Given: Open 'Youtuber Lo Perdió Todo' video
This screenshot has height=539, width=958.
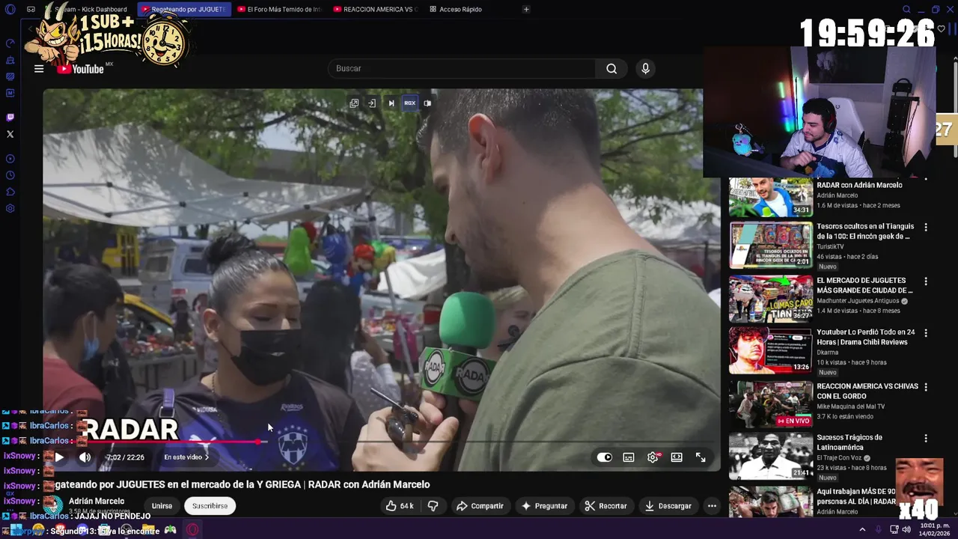Looking at the screenshot, I should click(x=866, y=337).
